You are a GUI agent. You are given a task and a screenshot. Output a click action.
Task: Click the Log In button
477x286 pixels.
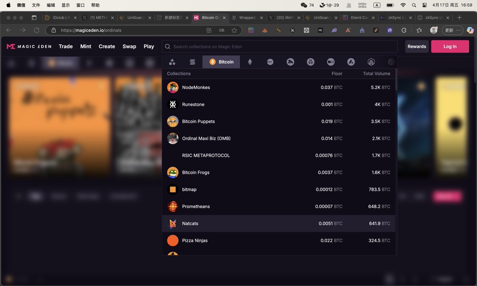point(450,46)
